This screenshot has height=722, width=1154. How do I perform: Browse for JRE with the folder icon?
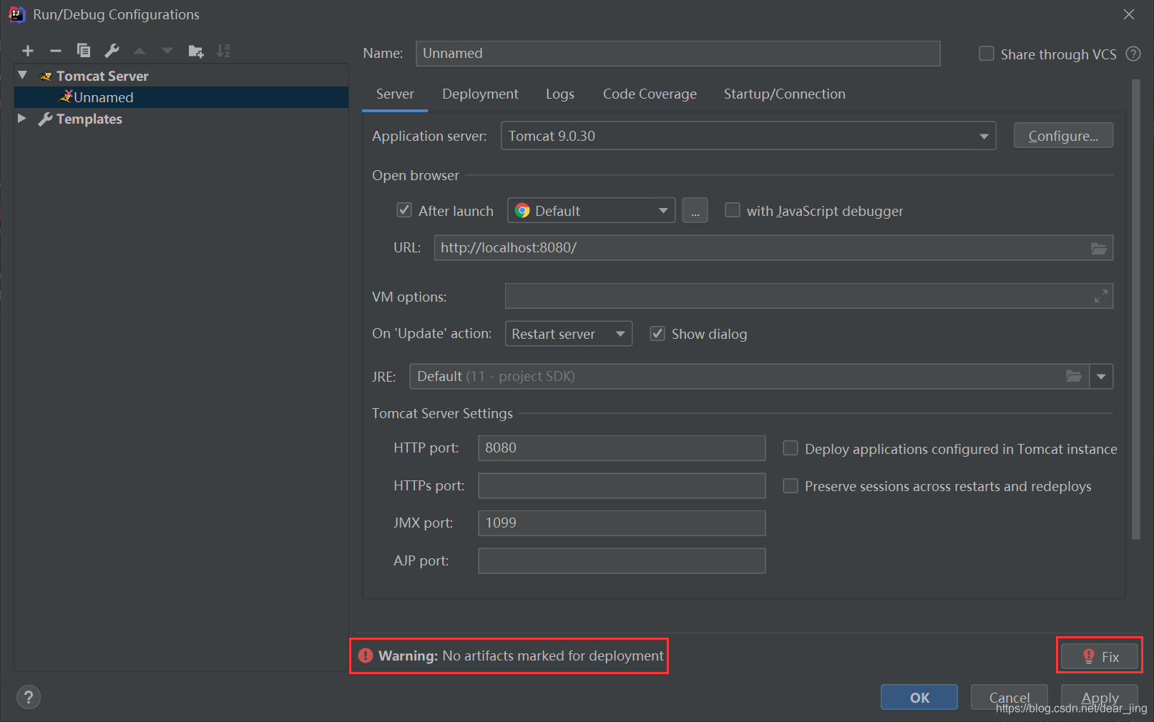pyautogui.click(x=1074, y=376)
